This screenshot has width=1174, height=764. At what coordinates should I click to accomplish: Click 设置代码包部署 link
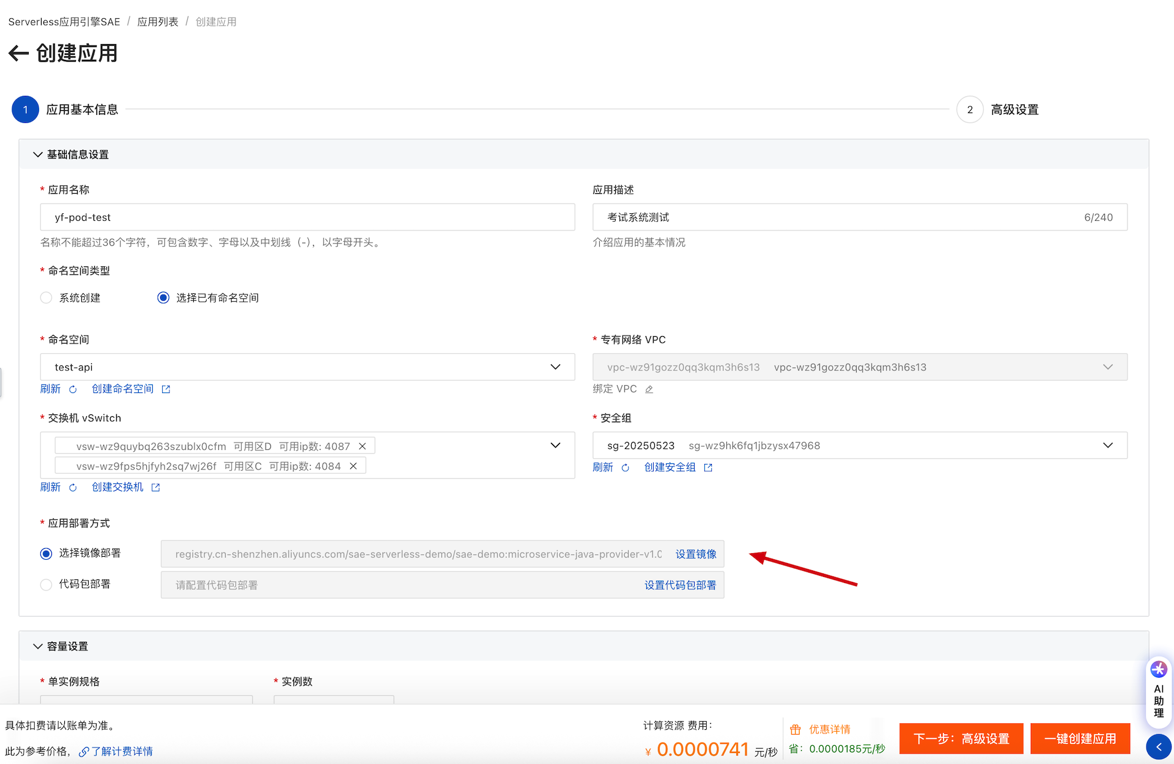click(x=681, y=586)
